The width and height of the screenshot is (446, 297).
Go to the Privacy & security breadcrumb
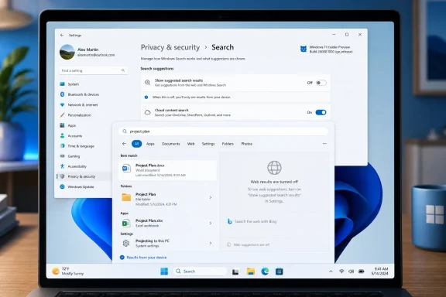click(170, 47)
